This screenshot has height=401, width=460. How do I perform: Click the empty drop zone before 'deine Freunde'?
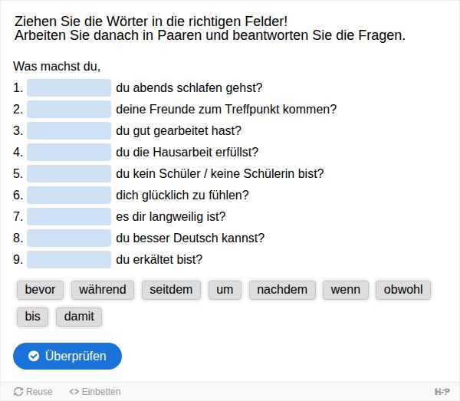click(x=69, y=109)
